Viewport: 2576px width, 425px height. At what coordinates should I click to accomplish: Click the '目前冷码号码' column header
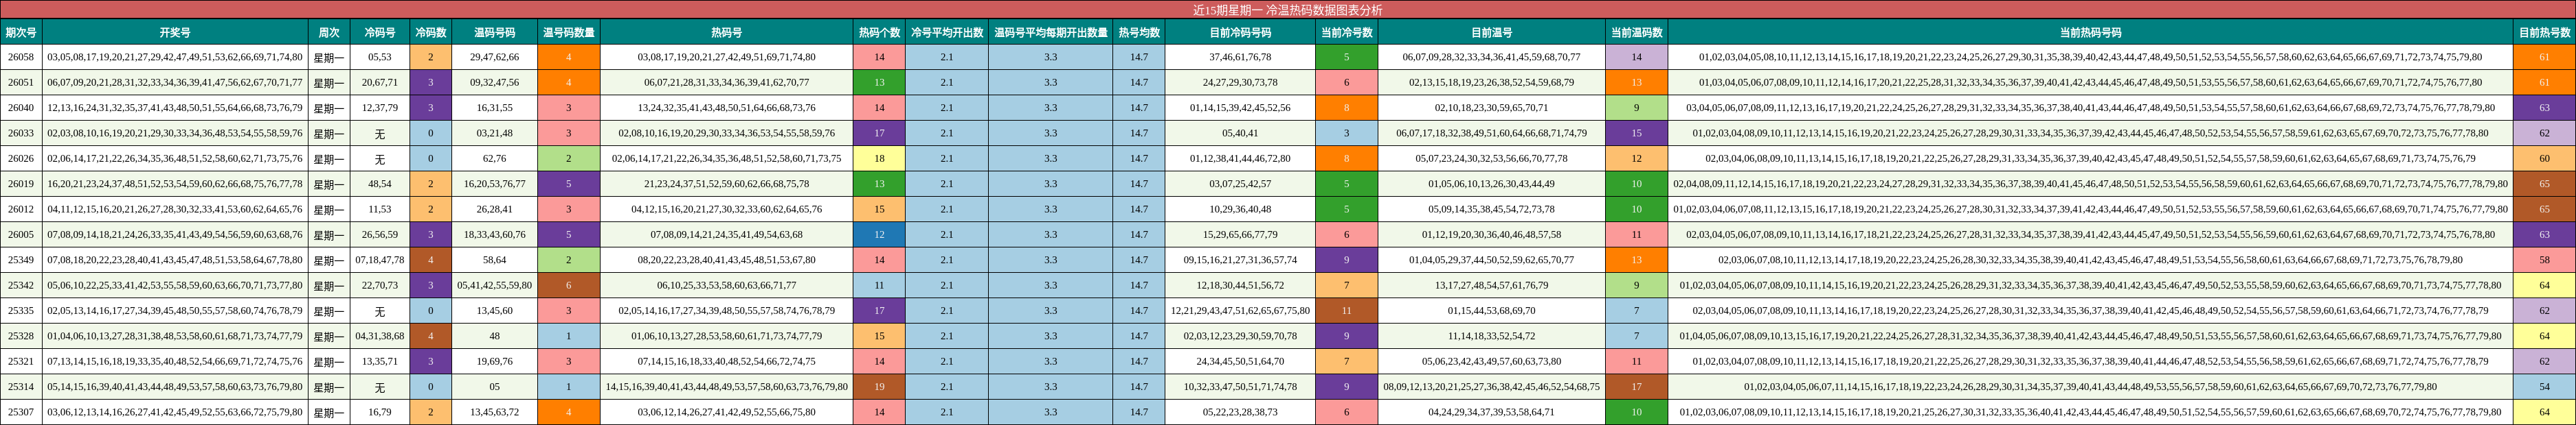tap(1240, 32)
